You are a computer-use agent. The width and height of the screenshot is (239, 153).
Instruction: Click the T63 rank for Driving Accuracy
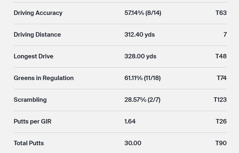coord(221,13)
